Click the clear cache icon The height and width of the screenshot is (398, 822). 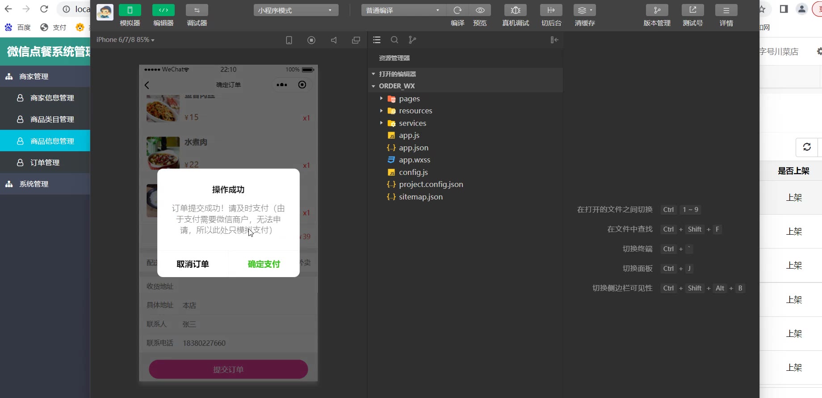point(584,10)
